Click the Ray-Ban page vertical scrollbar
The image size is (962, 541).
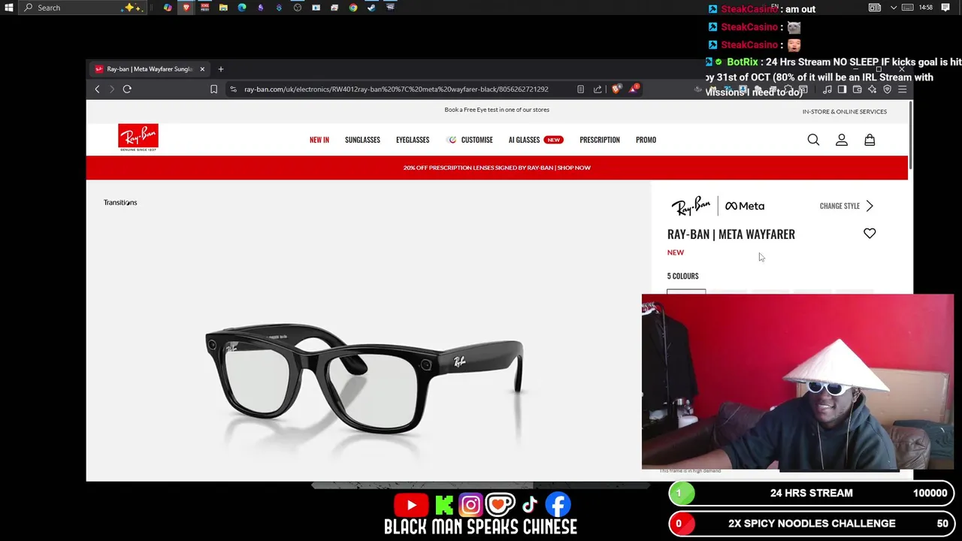(910, 135)
